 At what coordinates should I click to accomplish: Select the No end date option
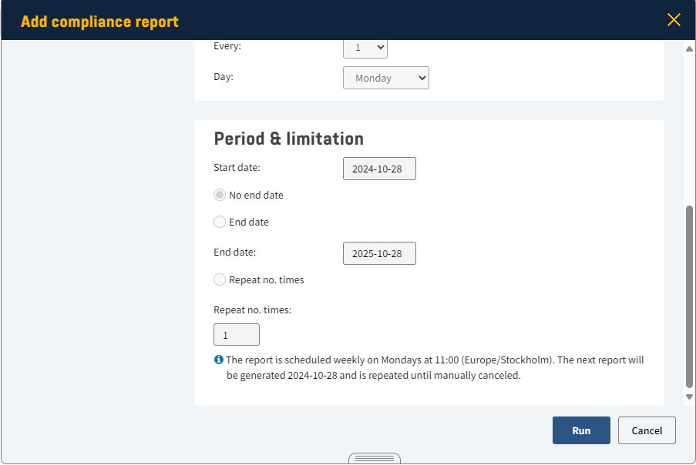[220, 196]
